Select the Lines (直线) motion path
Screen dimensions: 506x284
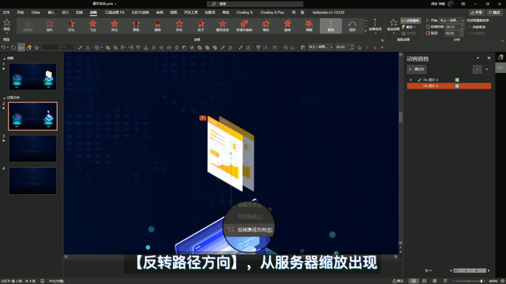[x=331, y=26]
